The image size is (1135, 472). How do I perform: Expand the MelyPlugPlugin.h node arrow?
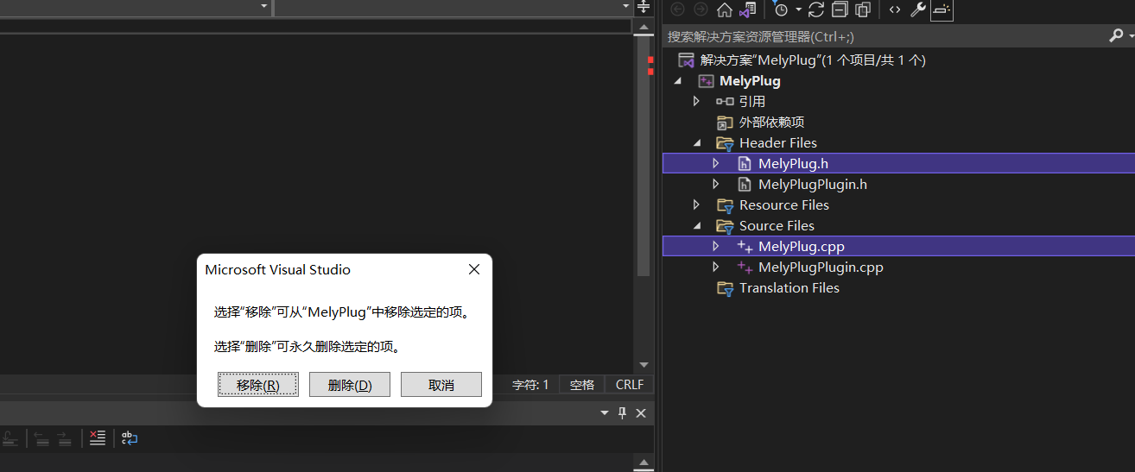click(716, 185)
